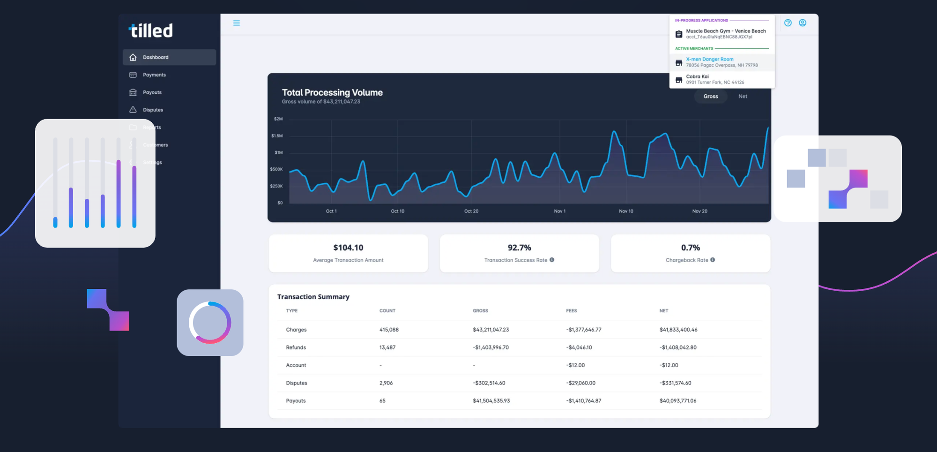
Task: Click the Payouts bank icon
Action: 133,92
